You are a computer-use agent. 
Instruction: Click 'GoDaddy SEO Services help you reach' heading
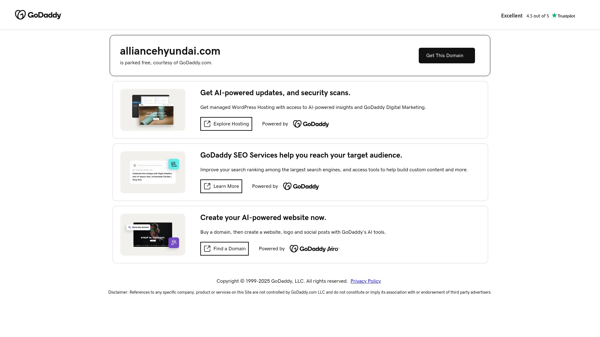[x=301, y=155]
